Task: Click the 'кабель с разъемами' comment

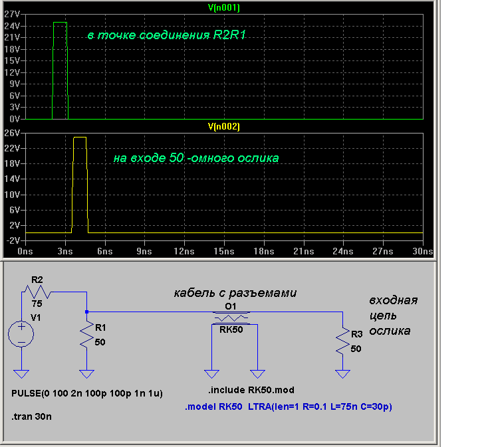Action: (235, 293)
